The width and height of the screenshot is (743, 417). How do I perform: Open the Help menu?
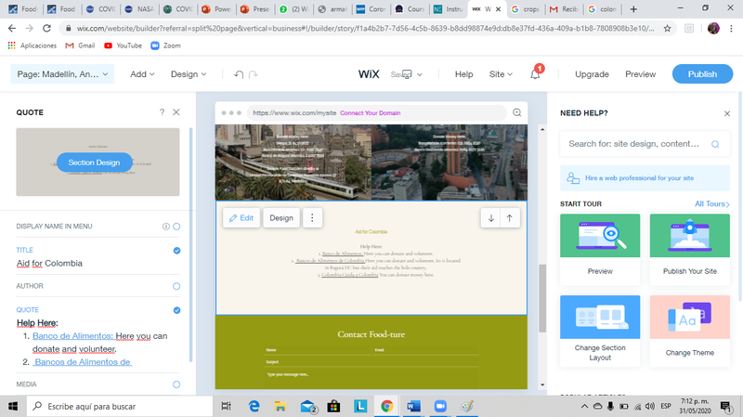[x=463, y=74]
